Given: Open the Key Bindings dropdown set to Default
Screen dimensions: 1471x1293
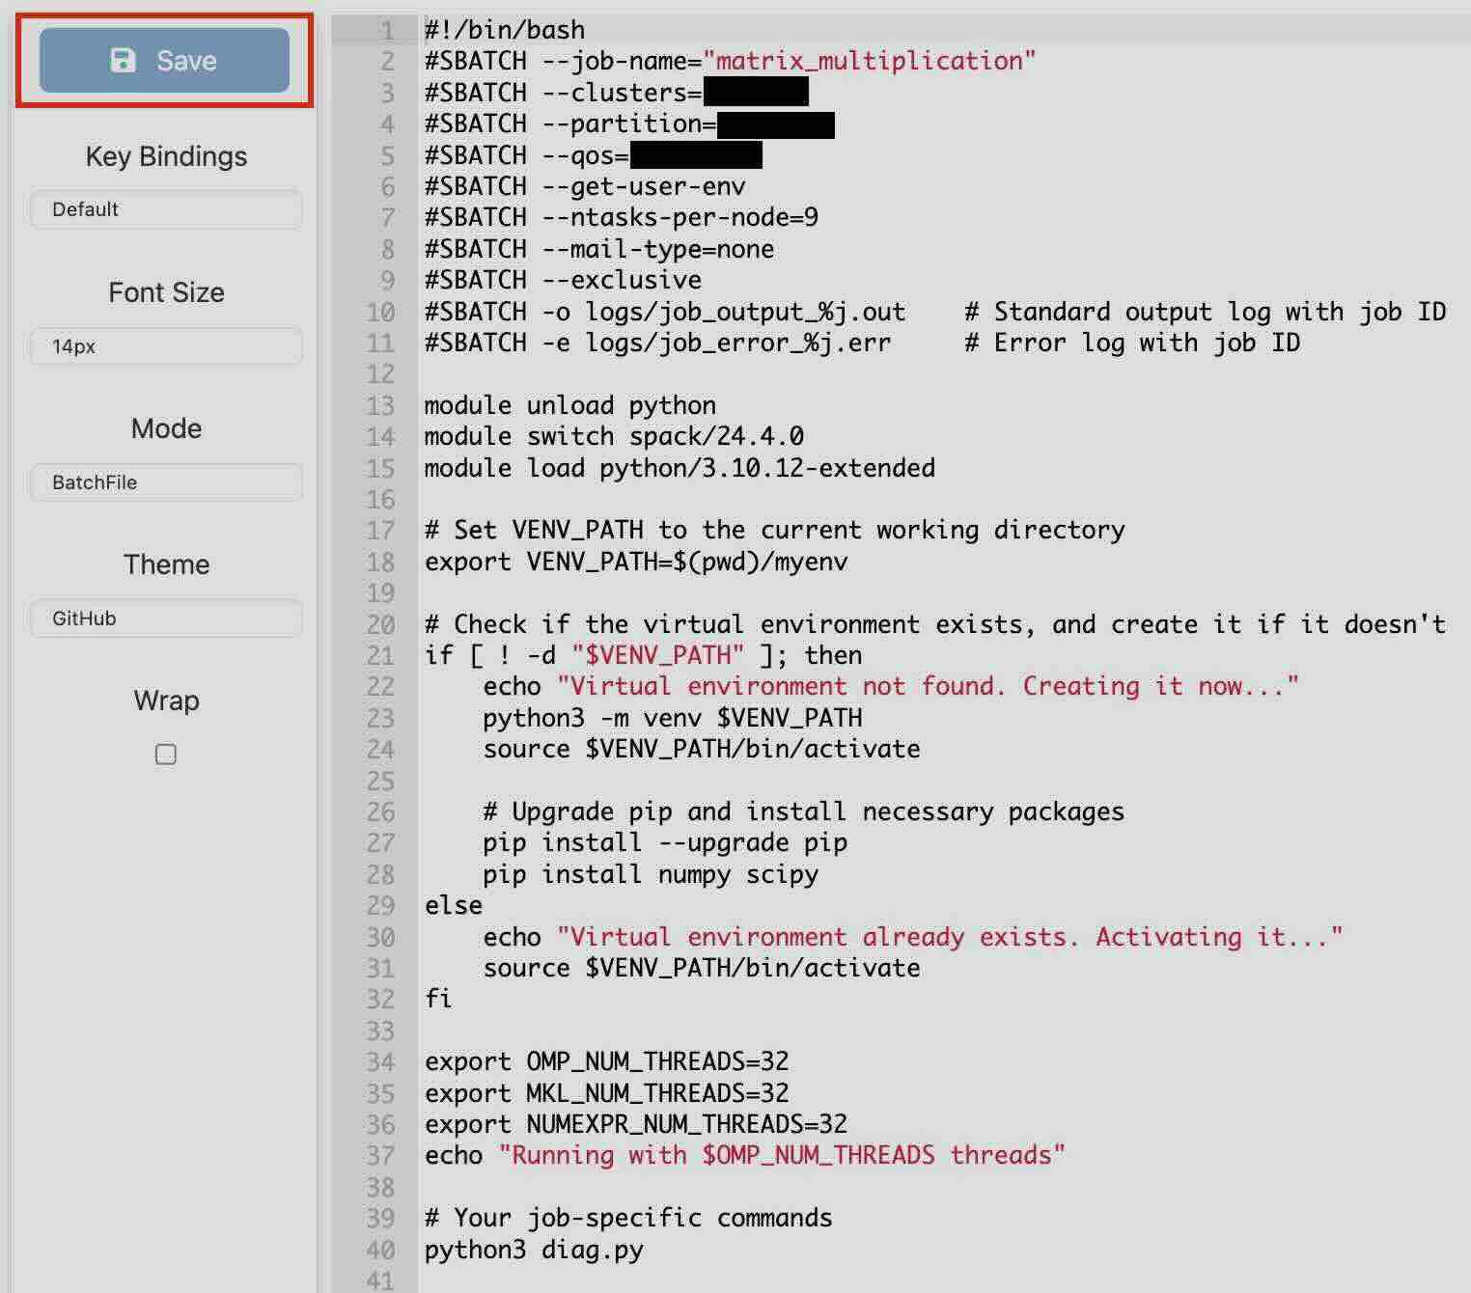Looking at the screenshot, I should 166,209.
